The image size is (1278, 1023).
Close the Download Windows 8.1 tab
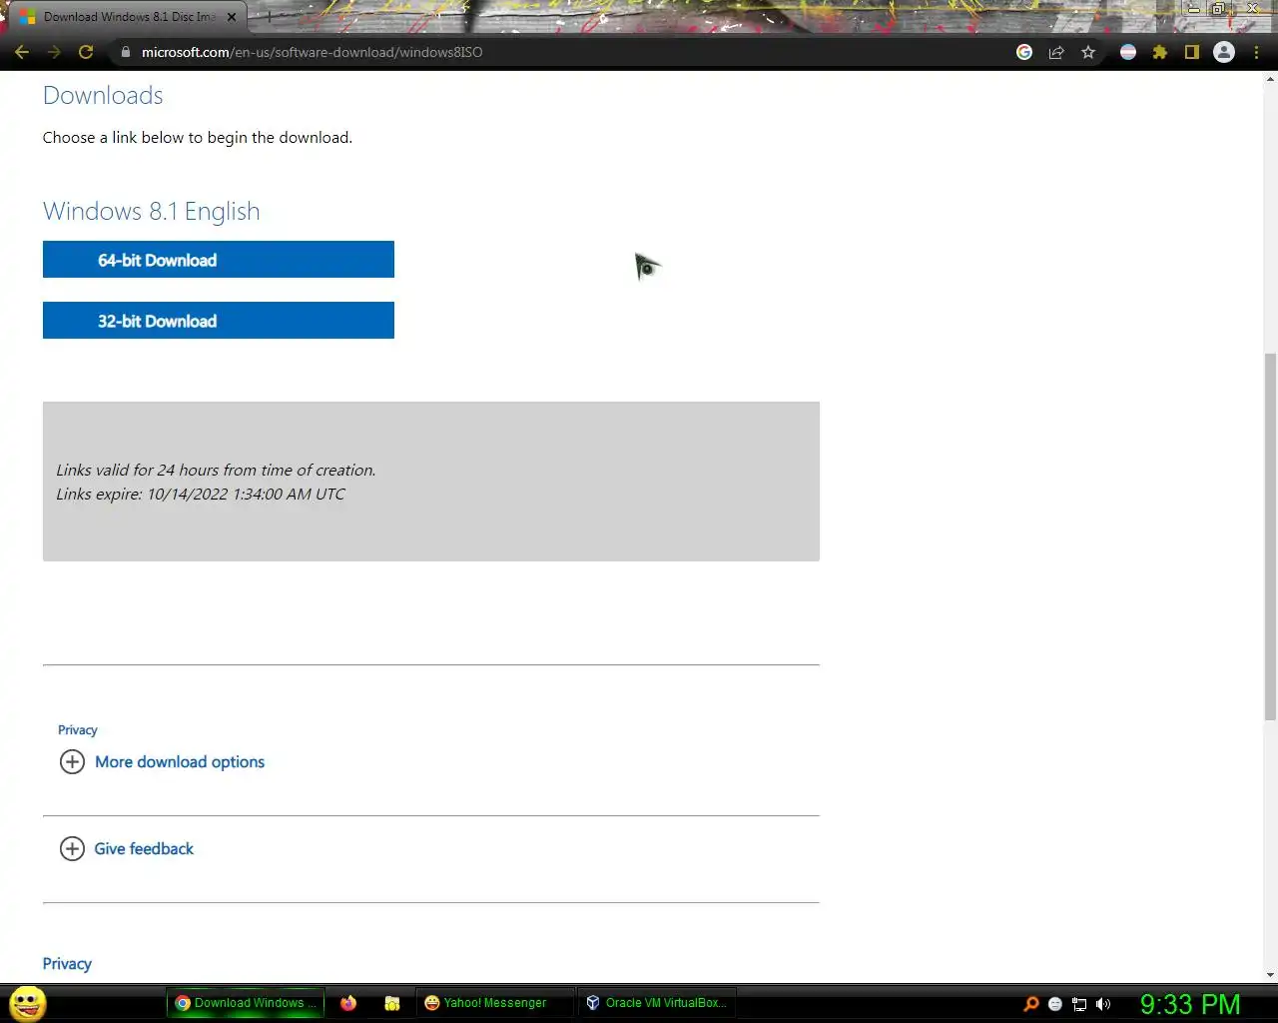coord(232,17)
